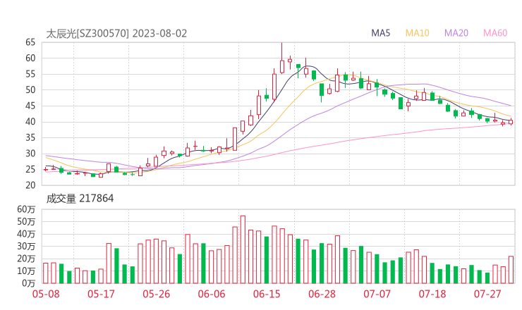Click the 50 price axis label

click(30, 89)
